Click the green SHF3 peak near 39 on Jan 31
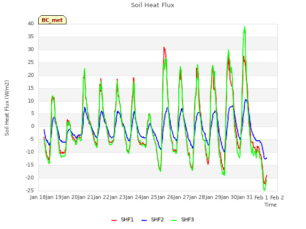Image resolution: width=306 pixels, height=229 pixels. 245,27
